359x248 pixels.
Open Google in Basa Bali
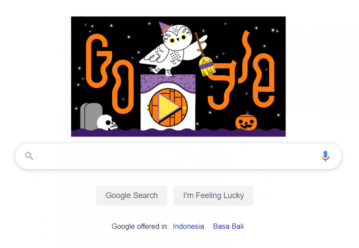(228, 227)
